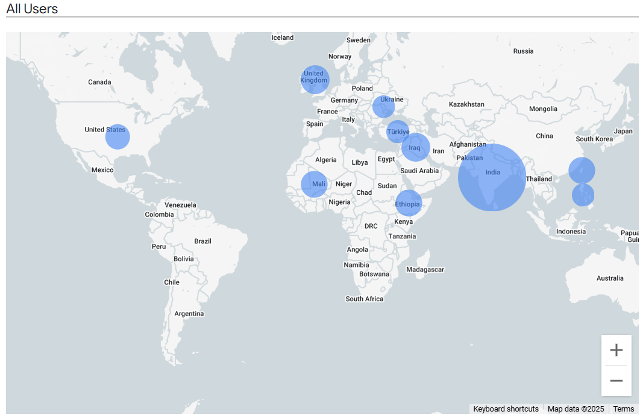
Task: Click the Saudi Arabia label
Action: (419, 171)
